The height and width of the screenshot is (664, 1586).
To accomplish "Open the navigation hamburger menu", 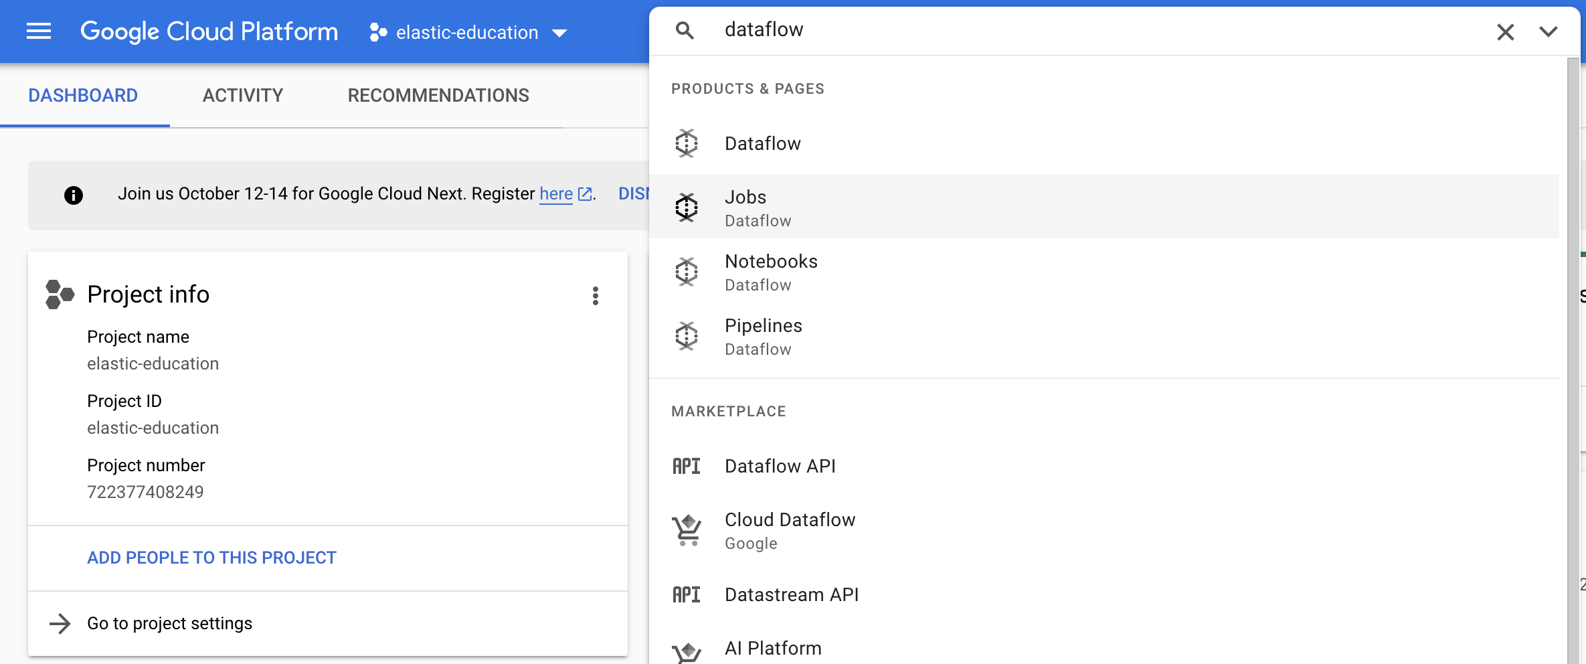I will (38, 31).
